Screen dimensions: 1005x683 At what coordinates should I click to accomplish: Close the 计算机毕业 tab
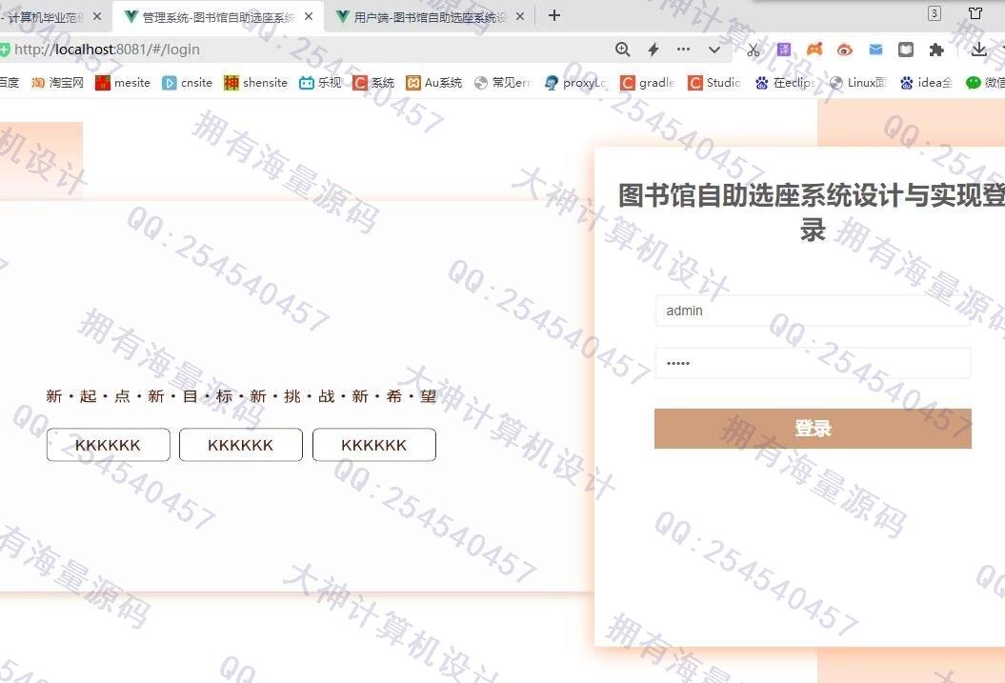coord(97,16)
